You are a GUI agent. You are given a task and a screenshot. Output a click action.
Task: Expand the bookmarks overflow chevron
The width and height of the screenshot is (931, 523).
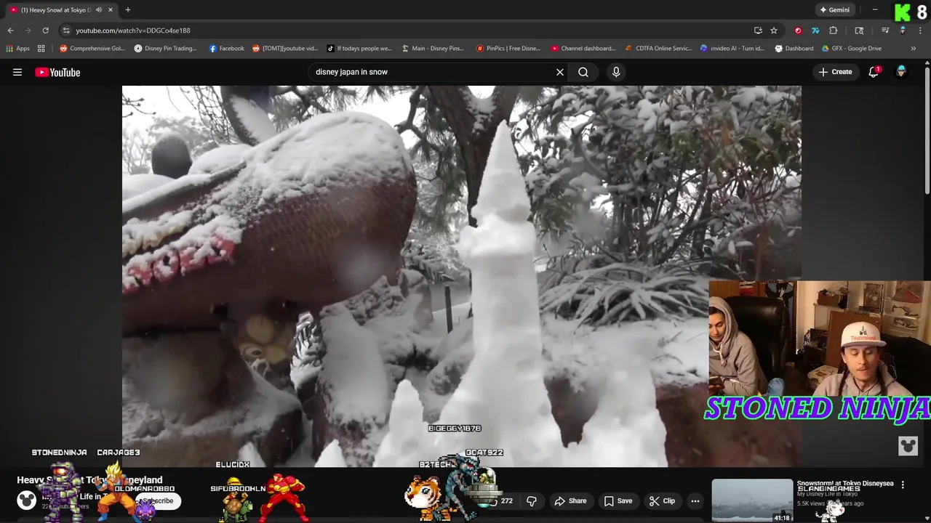[x=914, y=49]
